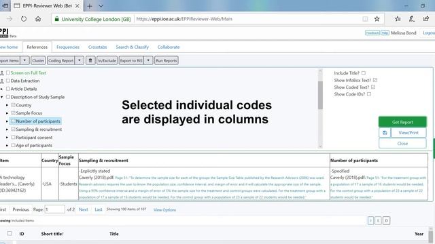This screenshot has width=435, height=244.
Task: Switch to the Frequencies tab
Action: (x=68, y=47)
